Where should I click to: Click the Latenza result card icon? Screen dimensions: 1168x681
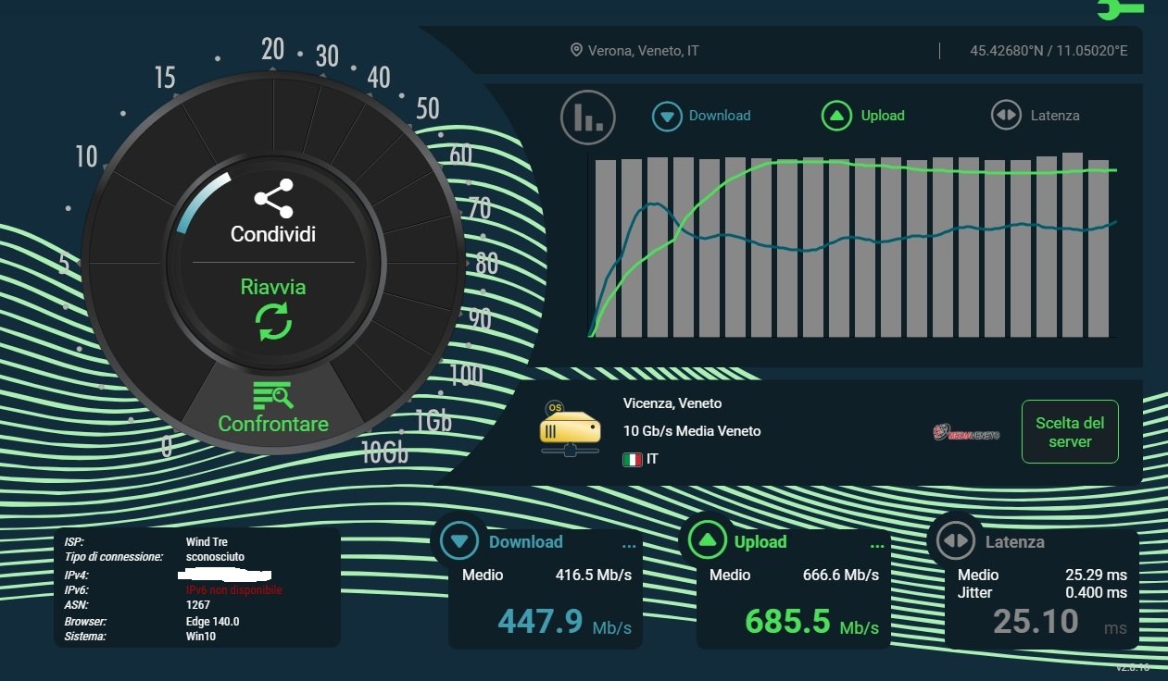[954, 542]
